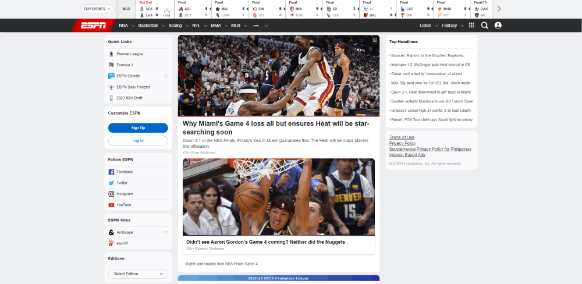Open 'Griner confronted by provocateur at airport' headline

[427, 74]
